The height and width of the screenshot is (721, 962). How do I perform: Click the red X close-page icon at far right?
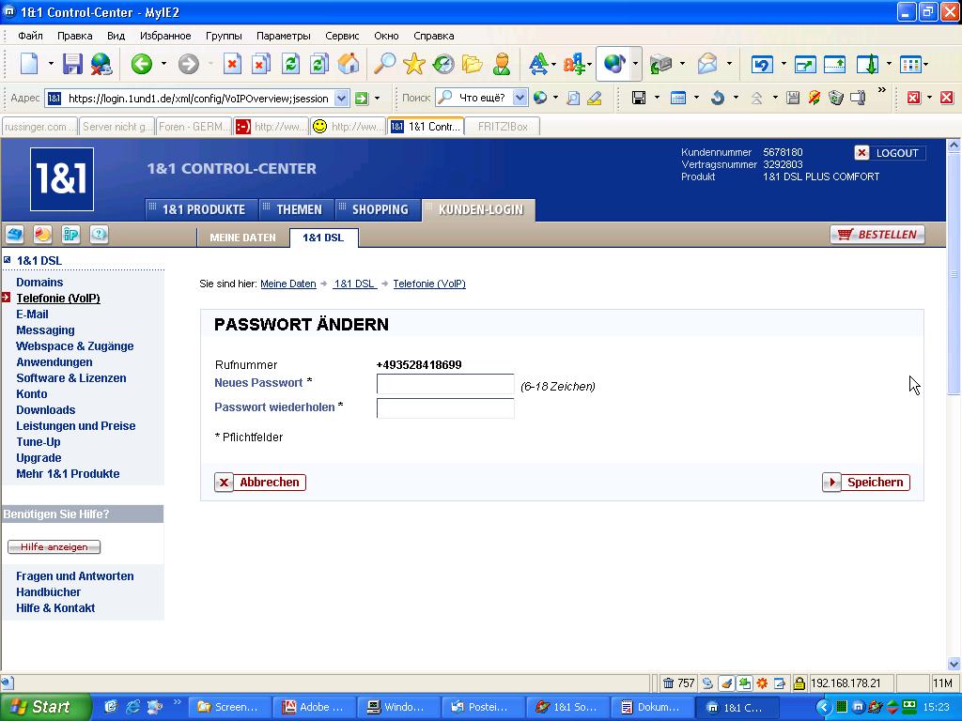947,98
